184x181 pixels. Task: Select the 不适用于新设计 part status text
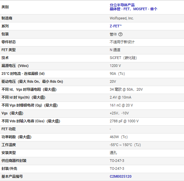(x=122, y=42)
